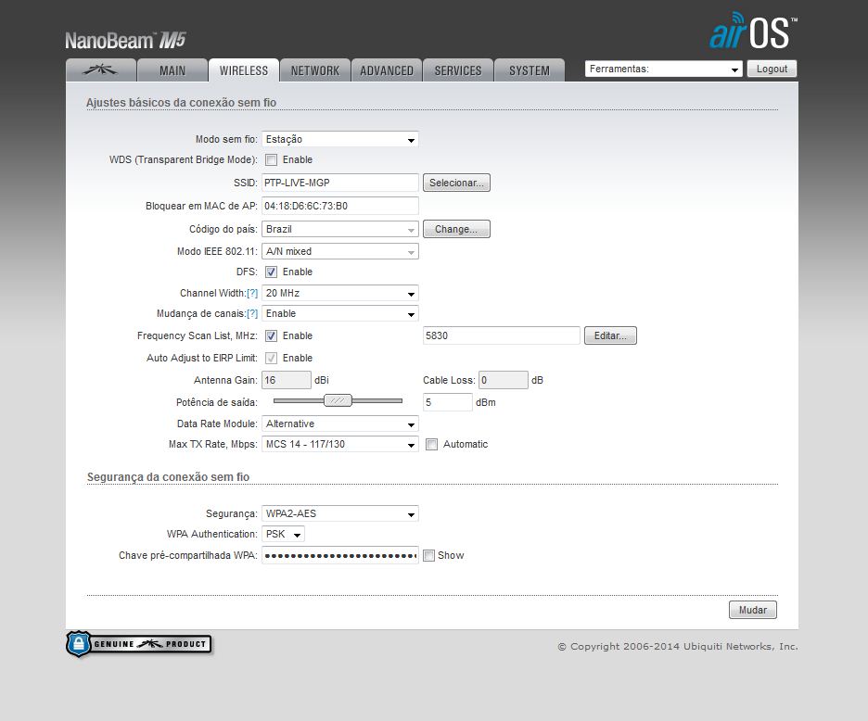
Task: Open the WPA Authentication PSK dropdown
Action: coord(283,534)
